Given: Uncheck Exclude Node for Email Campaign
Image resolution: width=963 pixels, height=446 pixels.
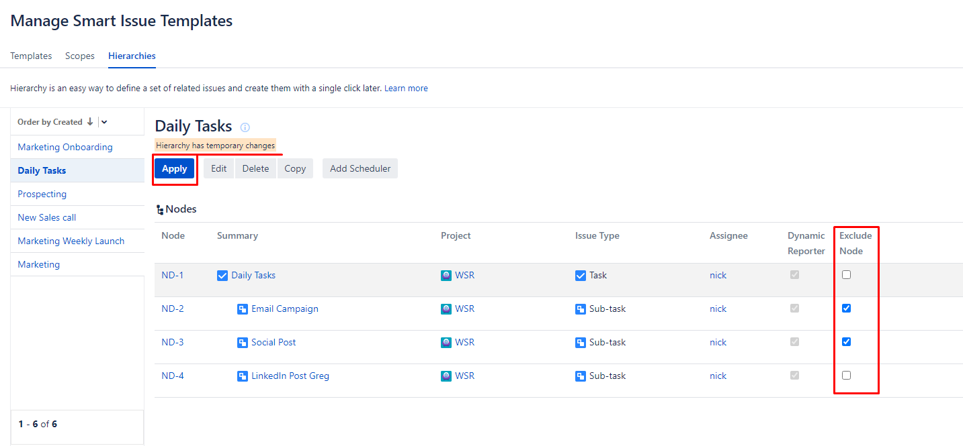Looking at the screenshot, I should (x=846, y=309).
